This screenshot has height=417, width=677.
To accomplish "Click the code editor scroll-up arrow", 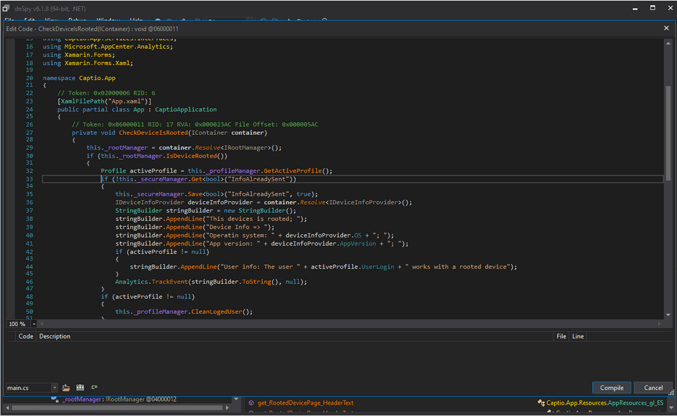I will point(668,43).
